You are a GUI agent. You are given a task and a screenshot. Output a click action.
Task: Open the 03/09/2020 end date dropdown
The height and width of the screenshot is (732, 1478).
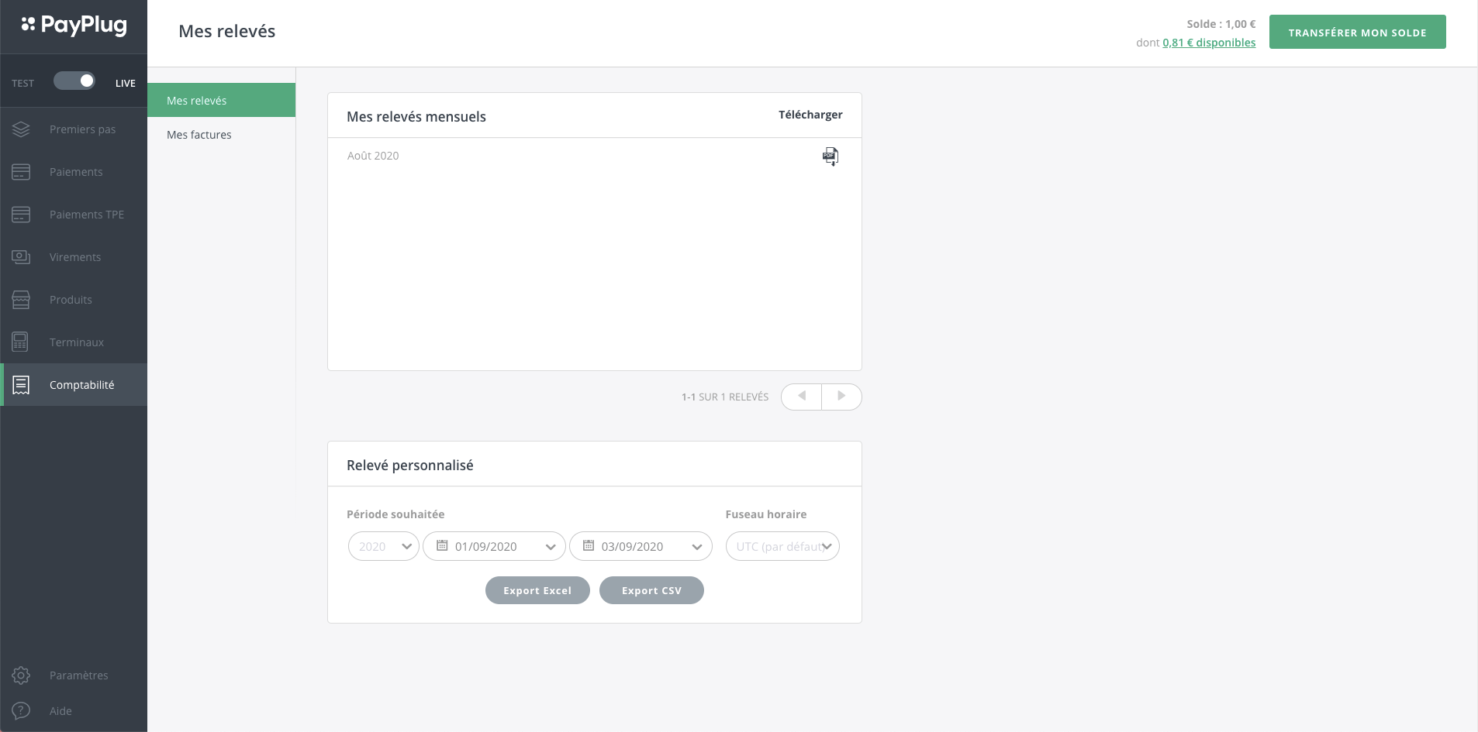(x=641, y=546)
